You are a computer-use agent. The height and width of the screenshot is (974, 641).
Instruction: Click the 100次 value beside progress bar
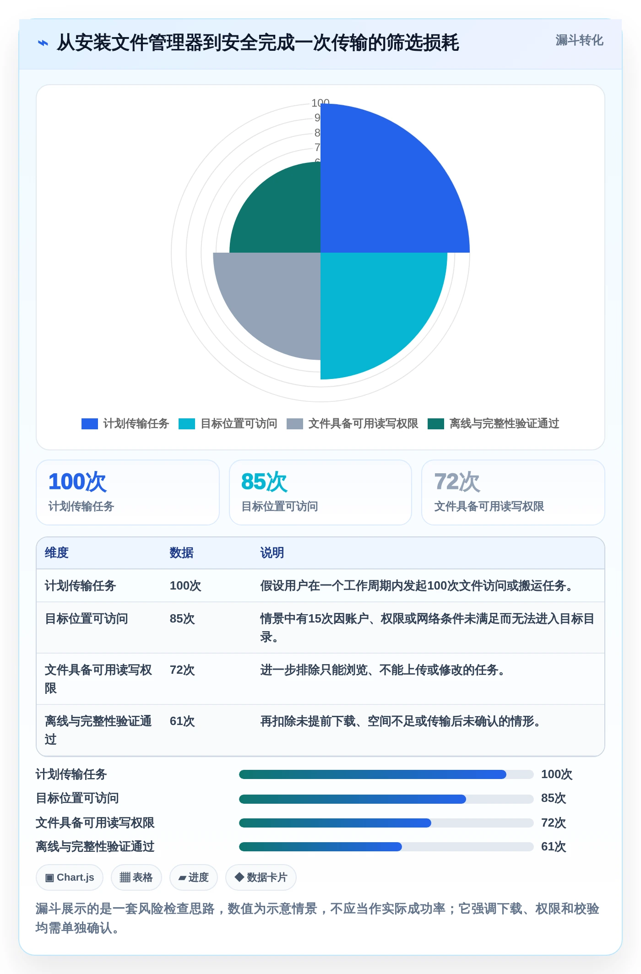point(557,774)
